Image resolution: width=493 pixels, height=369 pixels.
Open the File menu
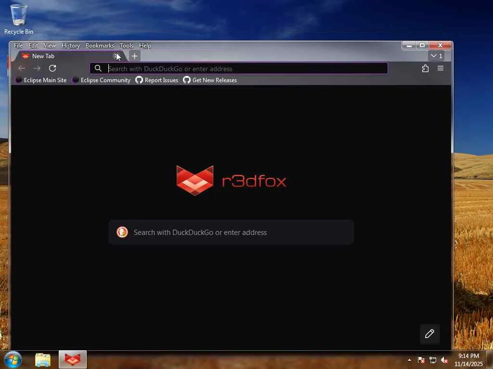click(18, 46)
